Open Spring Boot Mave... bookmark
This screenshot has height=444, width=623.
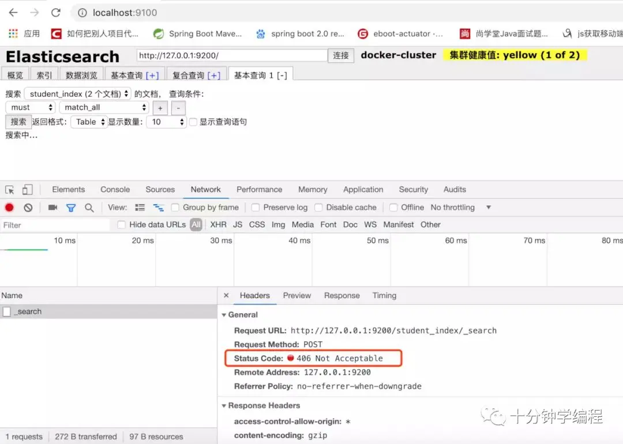pos(197,34)
